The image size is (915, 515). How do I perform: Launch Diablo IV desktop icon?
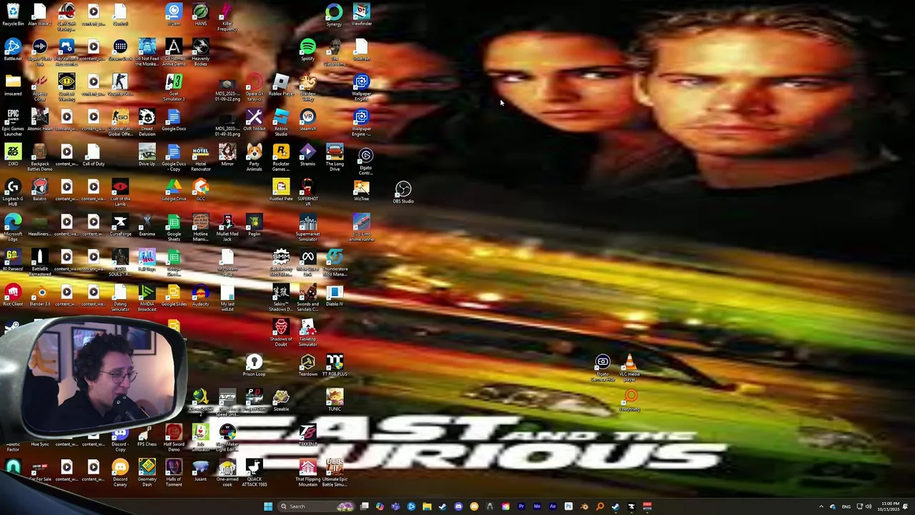click(335, 295)
